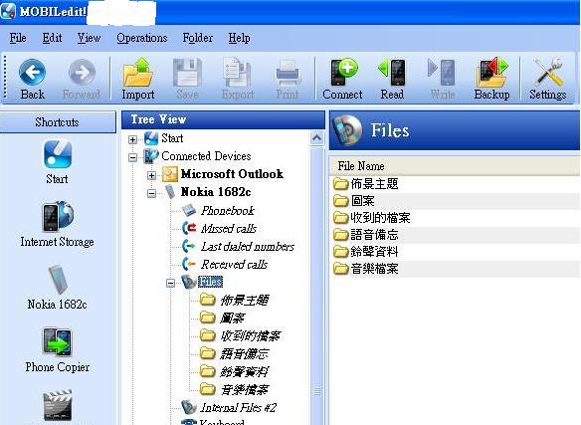Select Missed calls in tree view
The width and height of the screenshot is (581, 425).
coord(229,229)
